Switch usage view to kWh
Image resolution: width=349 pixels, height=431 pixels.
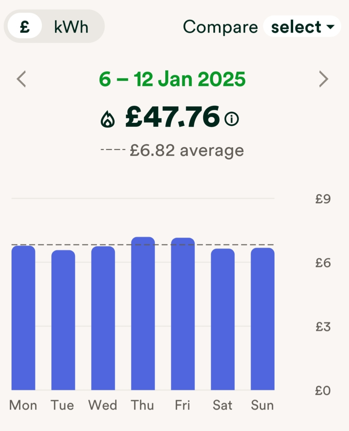[71, 27]
